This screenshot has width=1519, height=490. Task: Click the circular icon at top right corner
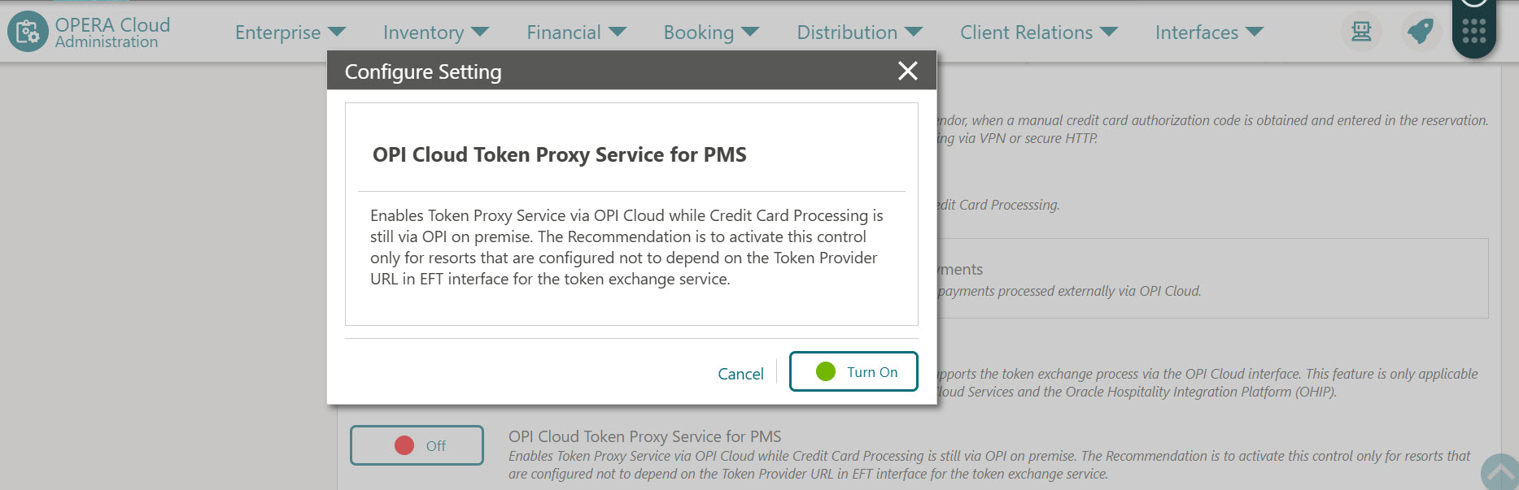[1473, 4]
